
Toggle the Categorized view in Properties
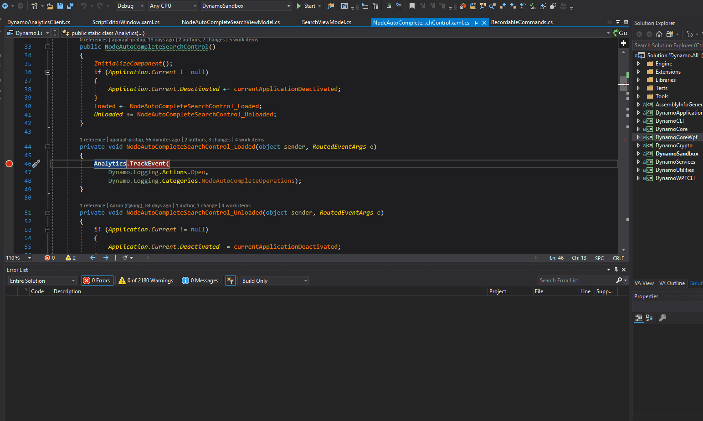pos(639,318)
